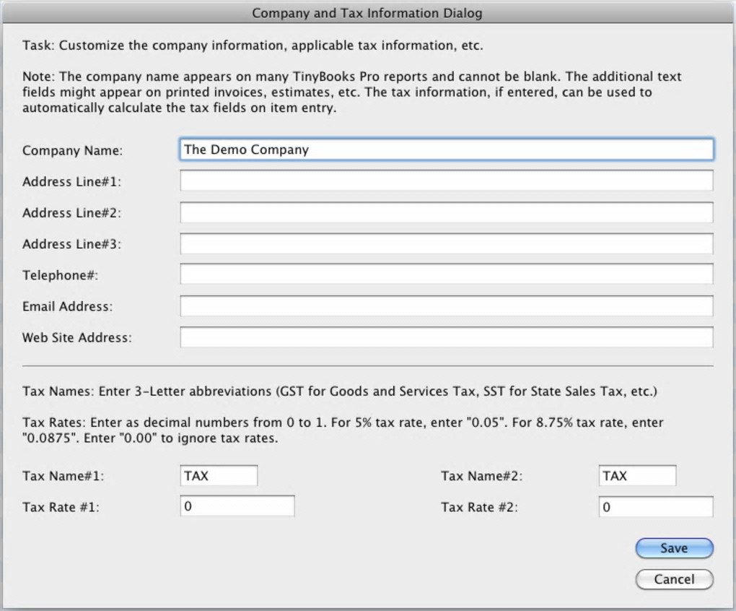Click into the Address Line#3 field

click(x=446, y=243)
